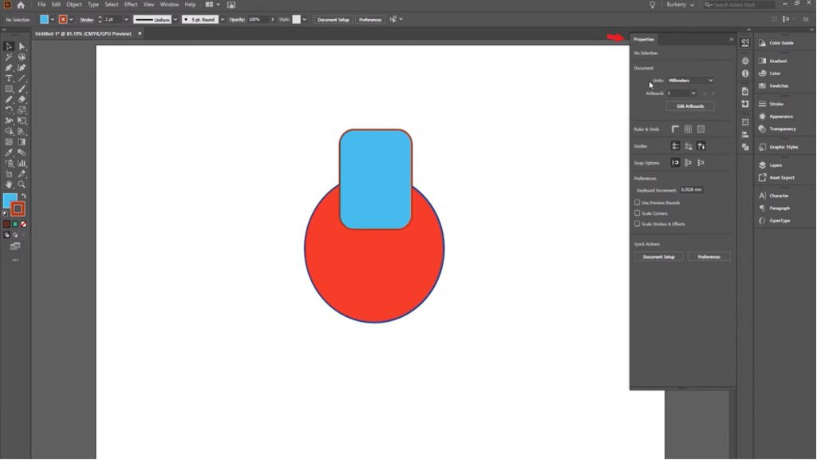Toggle Use Preview Bounds checkbox
Screen dimensions: 817x460
[x=637, y=202]
